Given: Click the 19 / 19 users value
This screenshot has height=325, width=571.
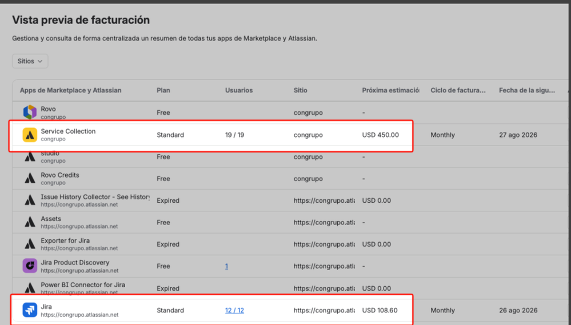Looking at the screenshot, I should click(234, 135).
